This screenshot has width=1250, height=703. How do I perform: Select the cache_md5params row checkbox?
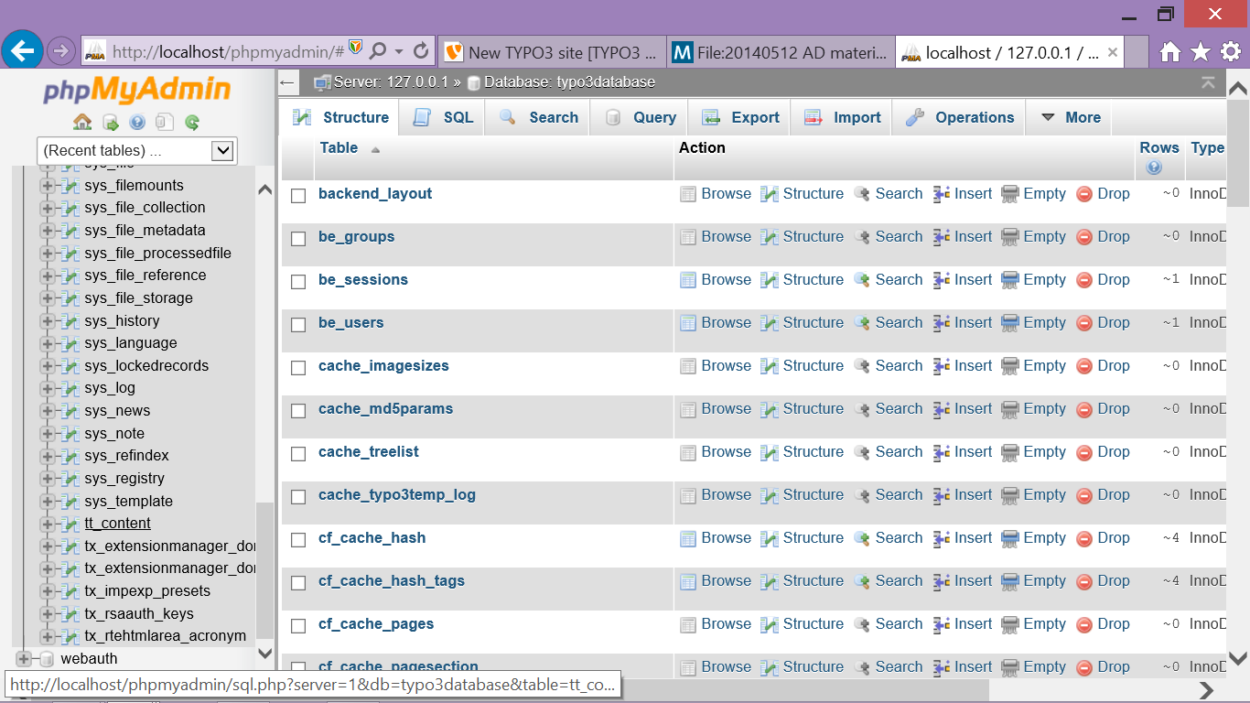tap(298, 410)
